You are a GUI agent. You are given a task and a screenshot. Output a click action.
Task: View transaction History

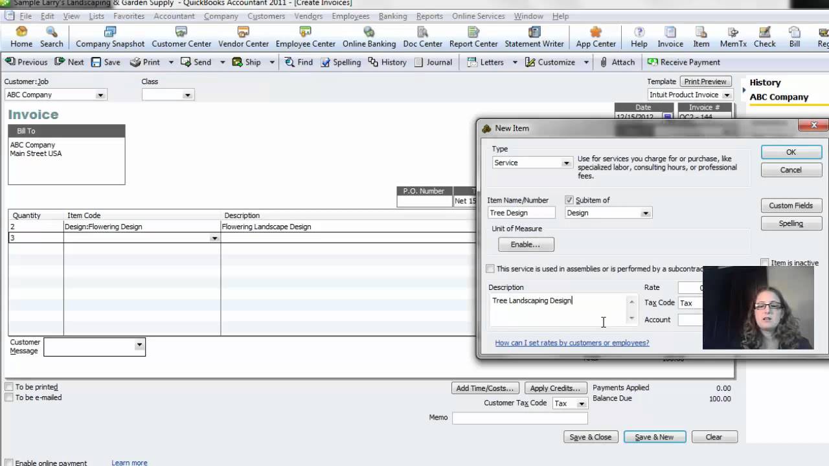pyautogui.click(x=387, y=62)
